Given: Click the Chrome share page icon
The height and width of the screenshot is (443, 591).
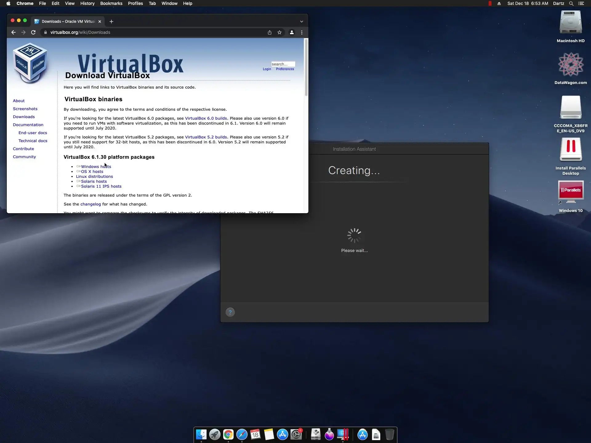Looking at the screenshot, I should (270, 32).
